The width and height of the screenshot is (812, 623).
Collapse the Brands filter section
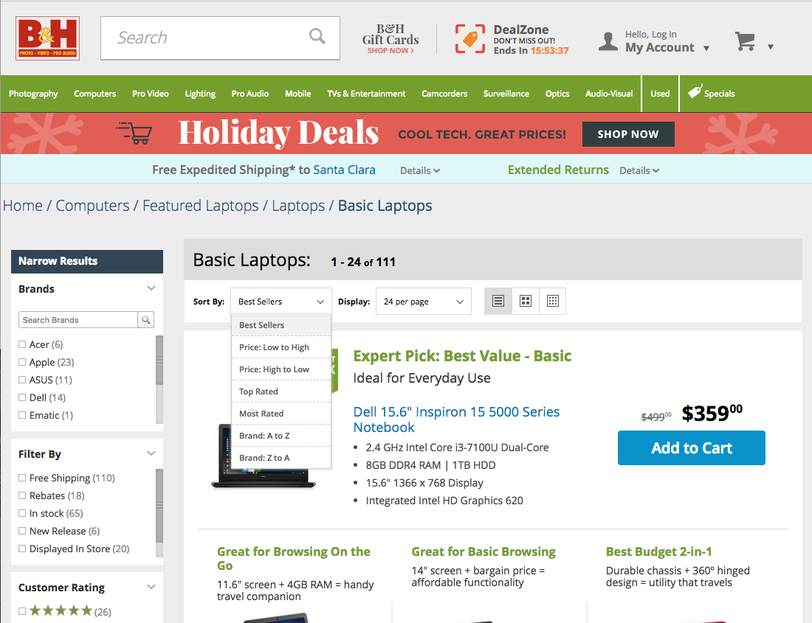151,288
